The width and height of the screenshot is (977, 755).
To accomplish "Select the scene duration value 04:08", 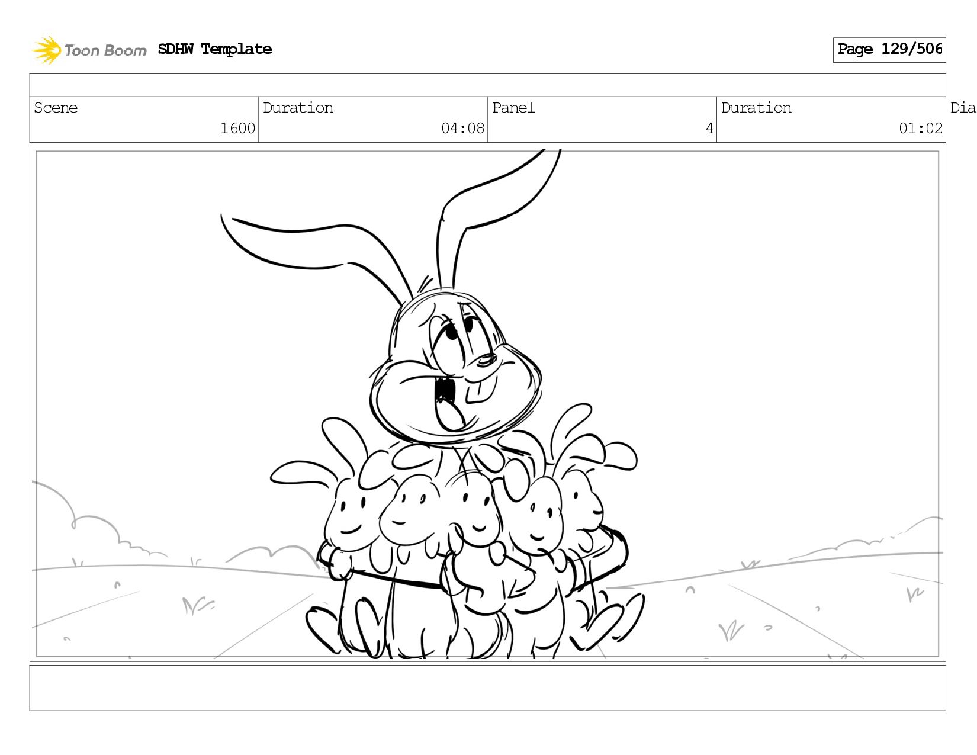I will 462,128.
